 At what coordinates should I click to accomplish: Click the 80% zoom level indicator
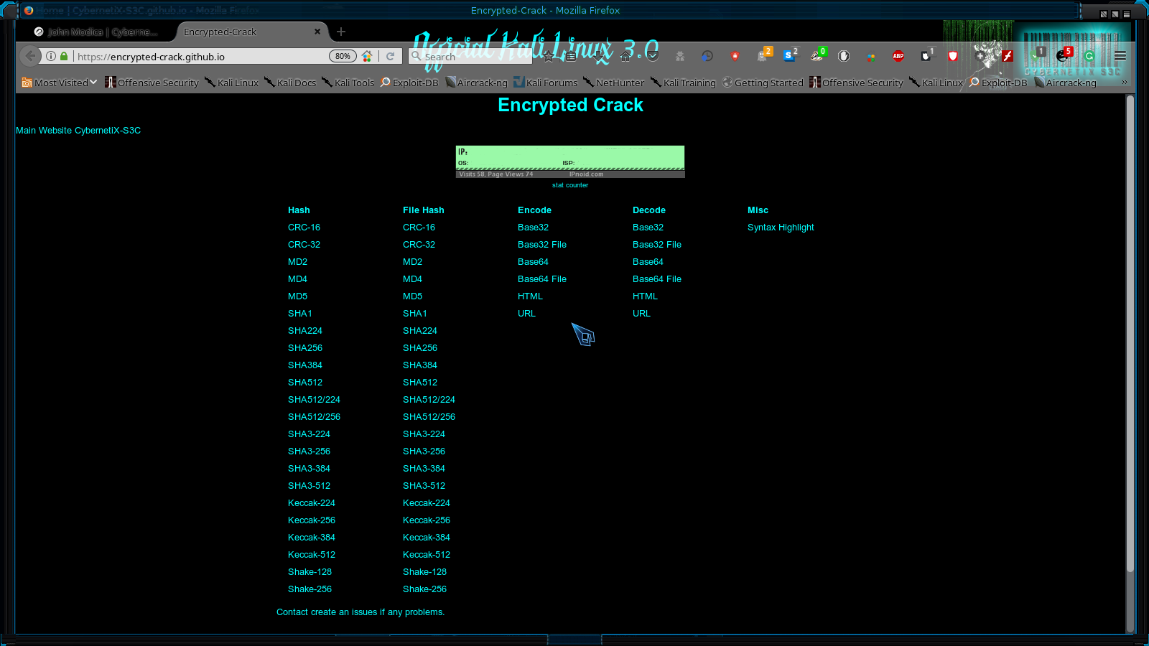point(343,56)
